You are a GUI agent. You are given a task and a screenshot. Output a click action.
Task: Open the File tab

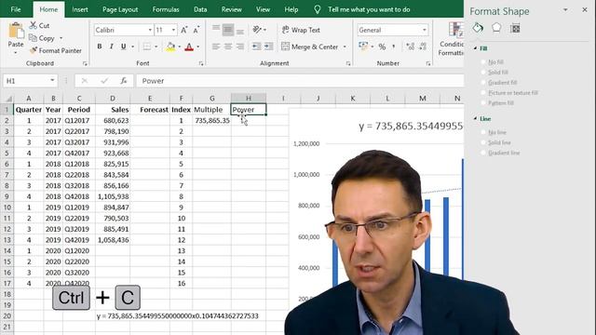coord(16,9)
